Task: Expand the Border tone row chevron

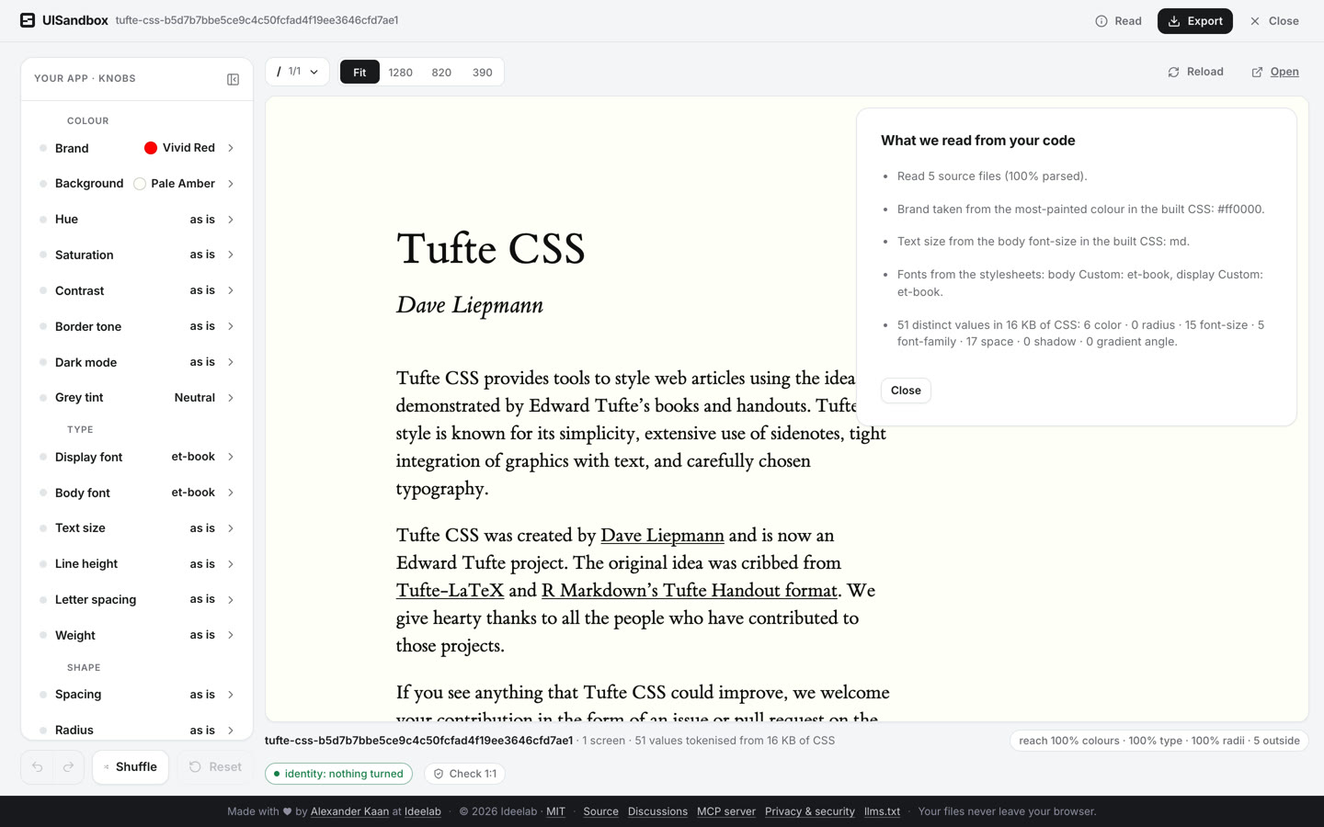Action: pyautogui.click(x=231, y=326)
